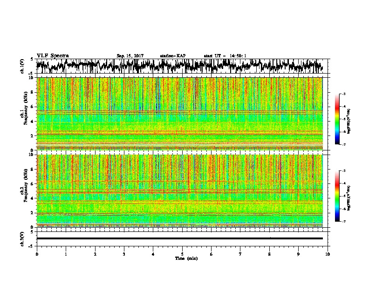Click the ch.1 colorbar 'log(PSD)' label
The height and width of the screenshot is (285, 369).
[x=349, y=121]
